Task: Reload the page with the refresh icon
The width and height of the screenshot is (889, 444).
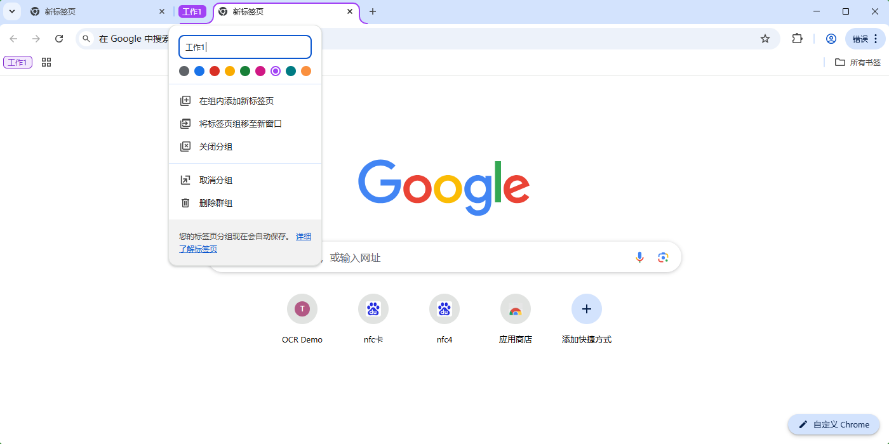Action: click(59, 39)
